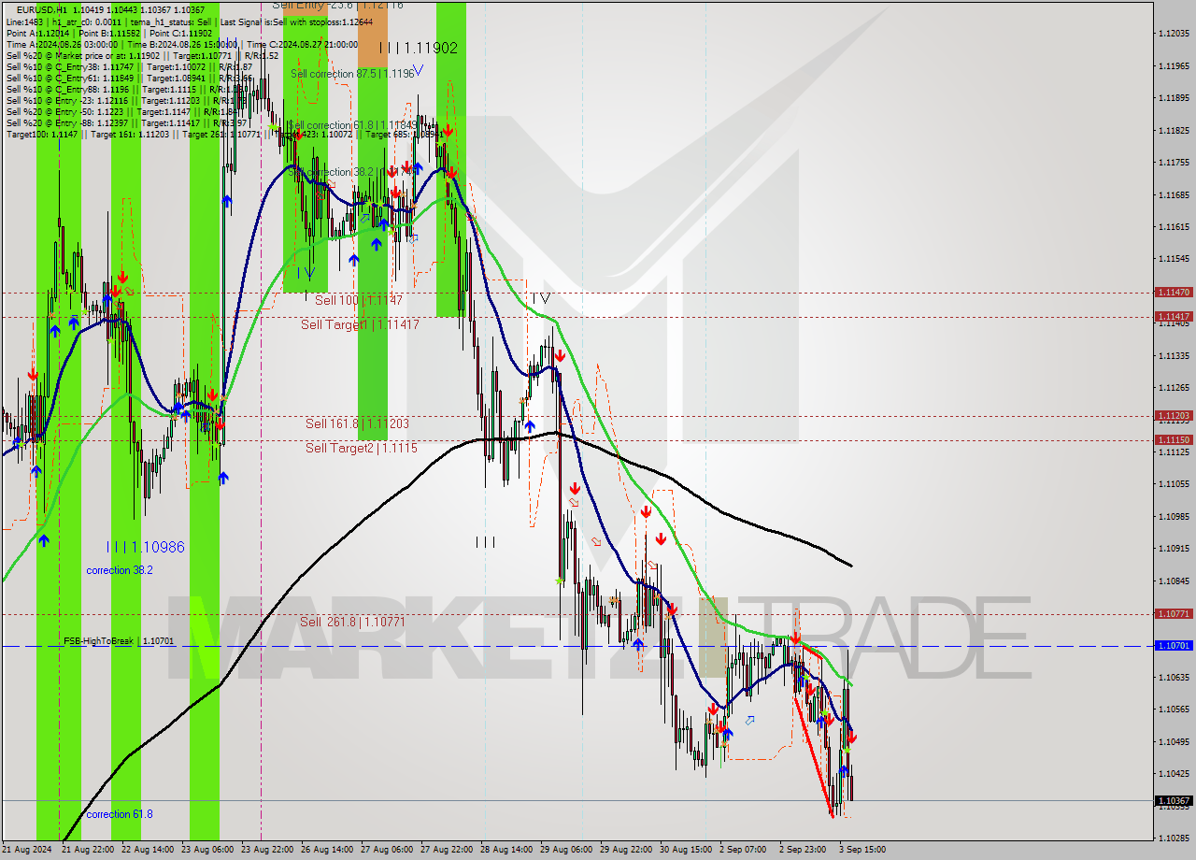The height and width of the screenshot is (860, 1196).
Task: Click the 'Sell Target1 | 1.11417' label
Action: coord(360,324)
